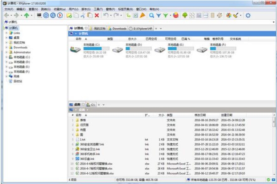Click the drive F: usage bar
277x184 pixels.
[x=223, y=48]
